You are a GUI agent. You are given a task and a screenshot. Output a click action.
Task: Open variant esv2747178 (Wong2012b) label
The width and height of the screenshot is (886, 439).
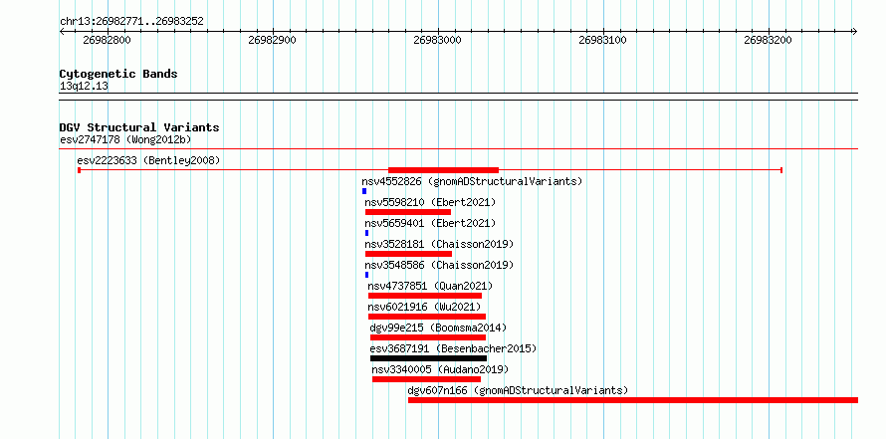(x=127, y=139)
